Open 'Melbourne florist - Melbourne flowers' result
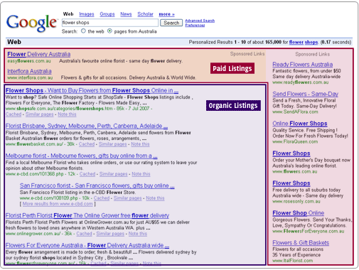359x270 pixels. [x=82, y=156]
